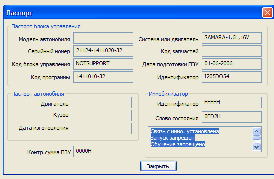
Task: Select line 'Запуск запрещен'
Action: coord(173,138)
